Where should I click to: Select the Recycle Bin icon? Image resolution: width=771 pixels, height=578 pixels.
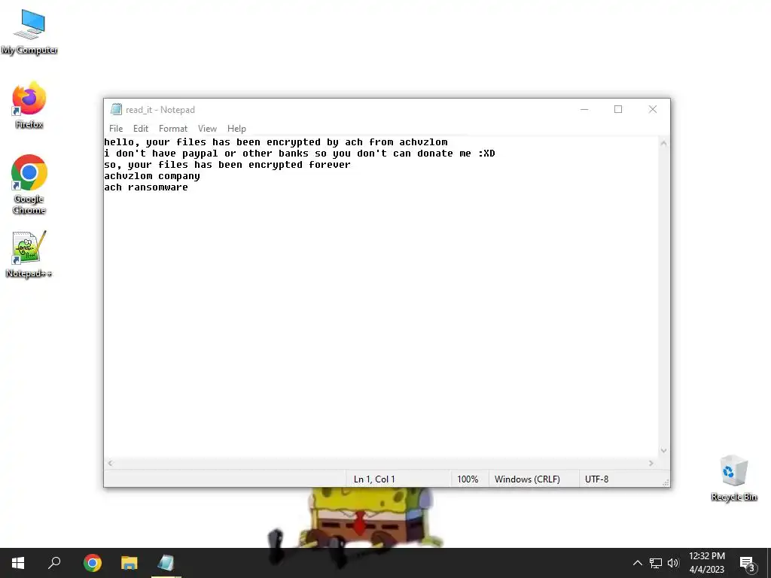tap(733, 478)
